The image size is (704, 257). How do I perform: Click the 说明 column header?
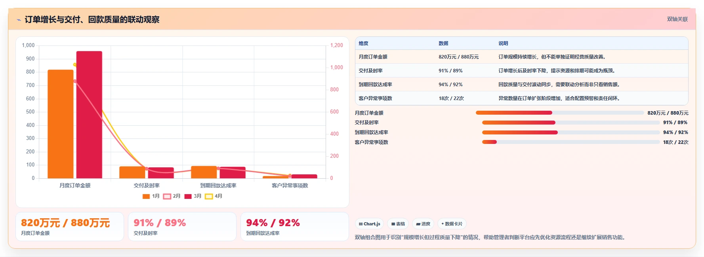(503, 43)
